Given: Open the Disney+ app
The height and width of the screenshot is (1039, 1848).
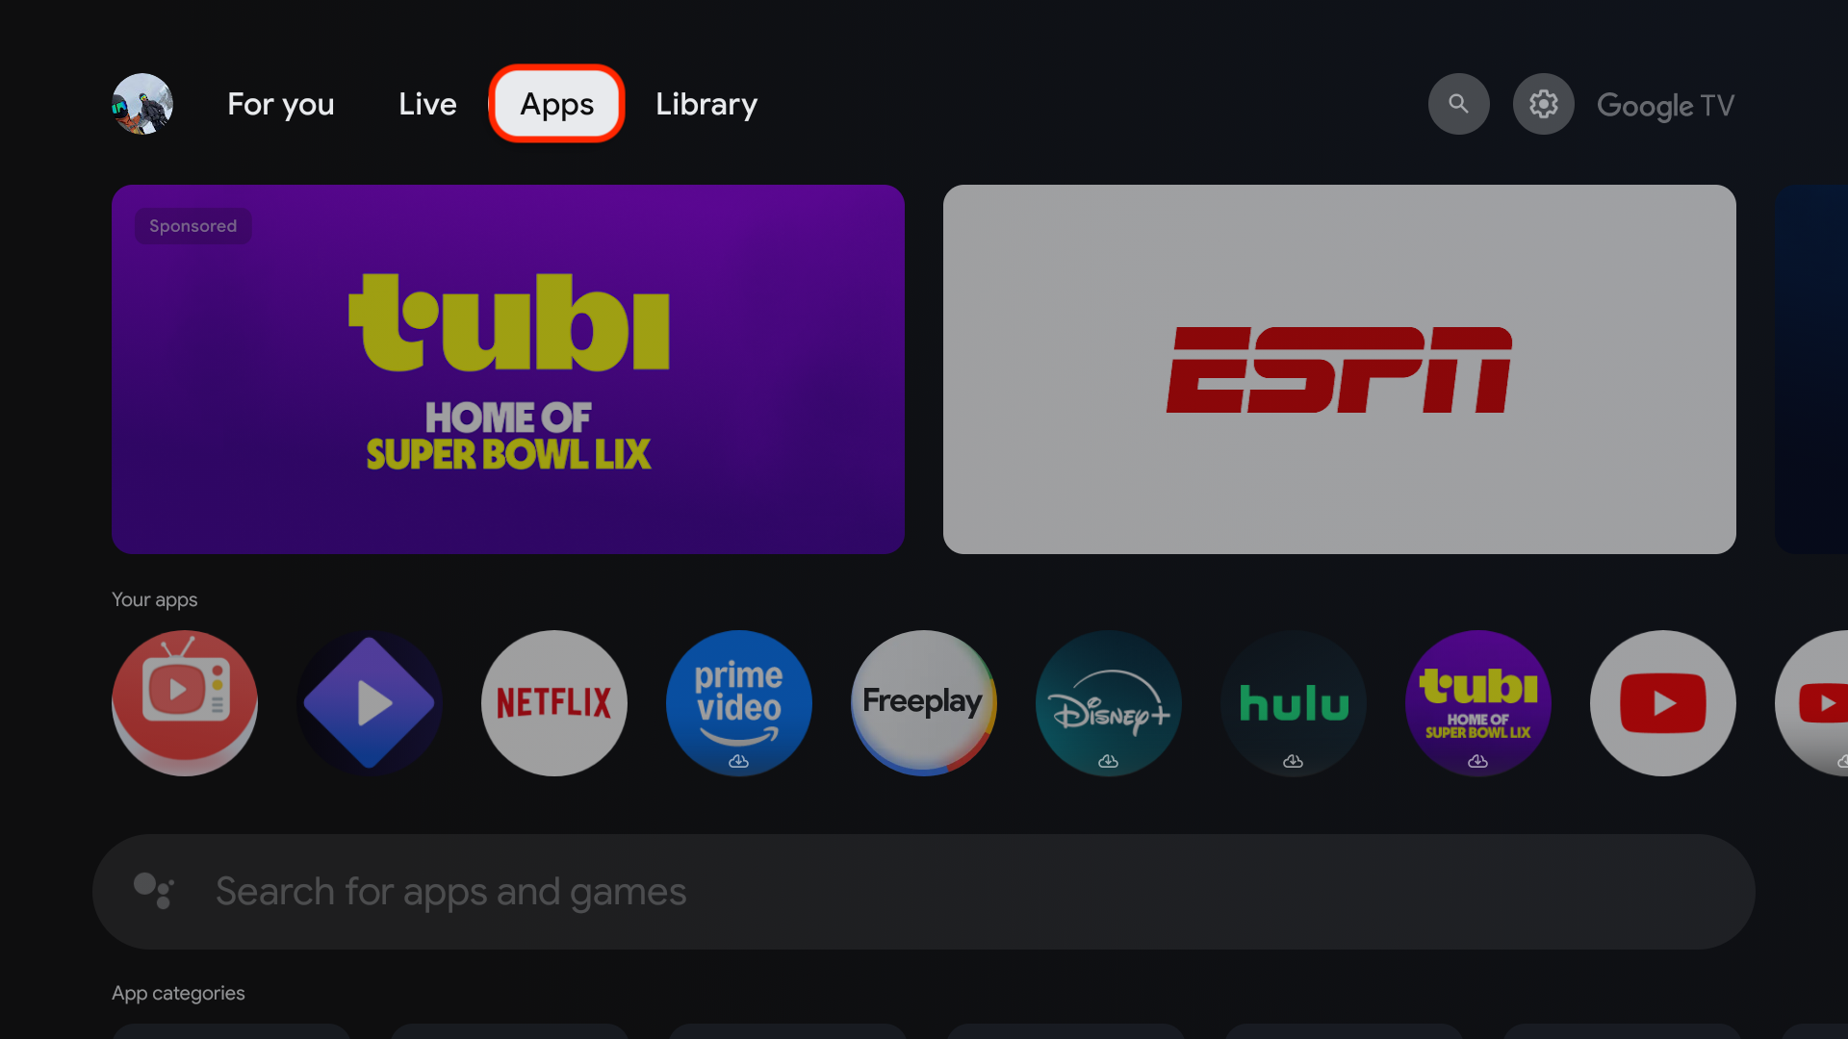Looking at the screenshot, I should coord(1107,703).
